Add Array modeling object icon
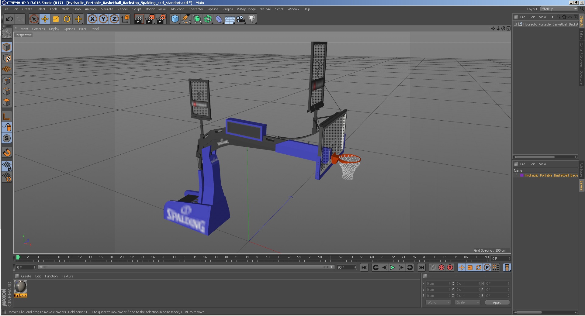The height and width of the screenshot is (316, 585). coord(208,19)
